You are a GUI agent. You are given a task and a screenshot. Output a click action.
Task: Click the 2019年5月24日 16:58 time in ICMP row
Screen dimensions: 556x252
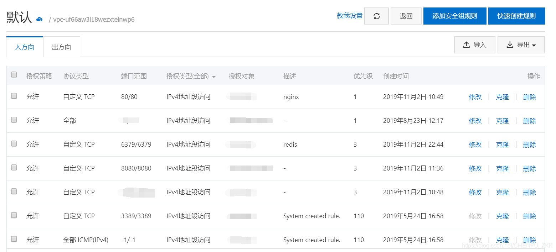pos(413,240)
